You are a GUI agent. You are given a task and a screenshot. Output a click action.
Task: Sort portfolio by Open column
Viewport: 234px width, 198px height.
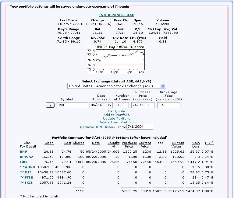coord(49,143)
